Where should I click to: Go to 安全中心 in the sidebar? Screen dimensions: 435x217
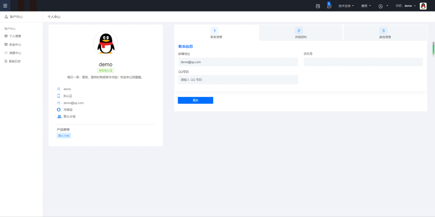pyautogui.click(x=15, y=45)
